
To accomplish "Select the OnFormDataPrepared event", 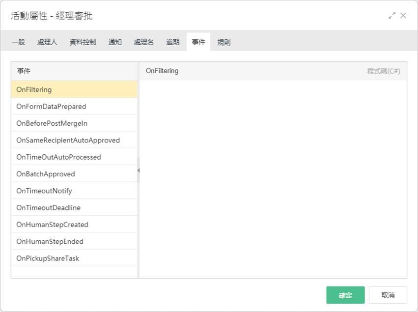I will pyautogui.click(x=74, y=107).
